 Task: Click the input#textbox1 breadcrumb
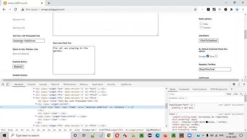pyautogui.click(x=153, y=130)
